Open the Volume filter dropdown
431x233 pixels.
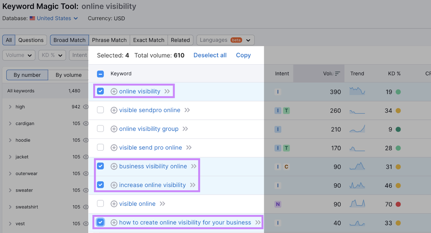pos(19,55)
